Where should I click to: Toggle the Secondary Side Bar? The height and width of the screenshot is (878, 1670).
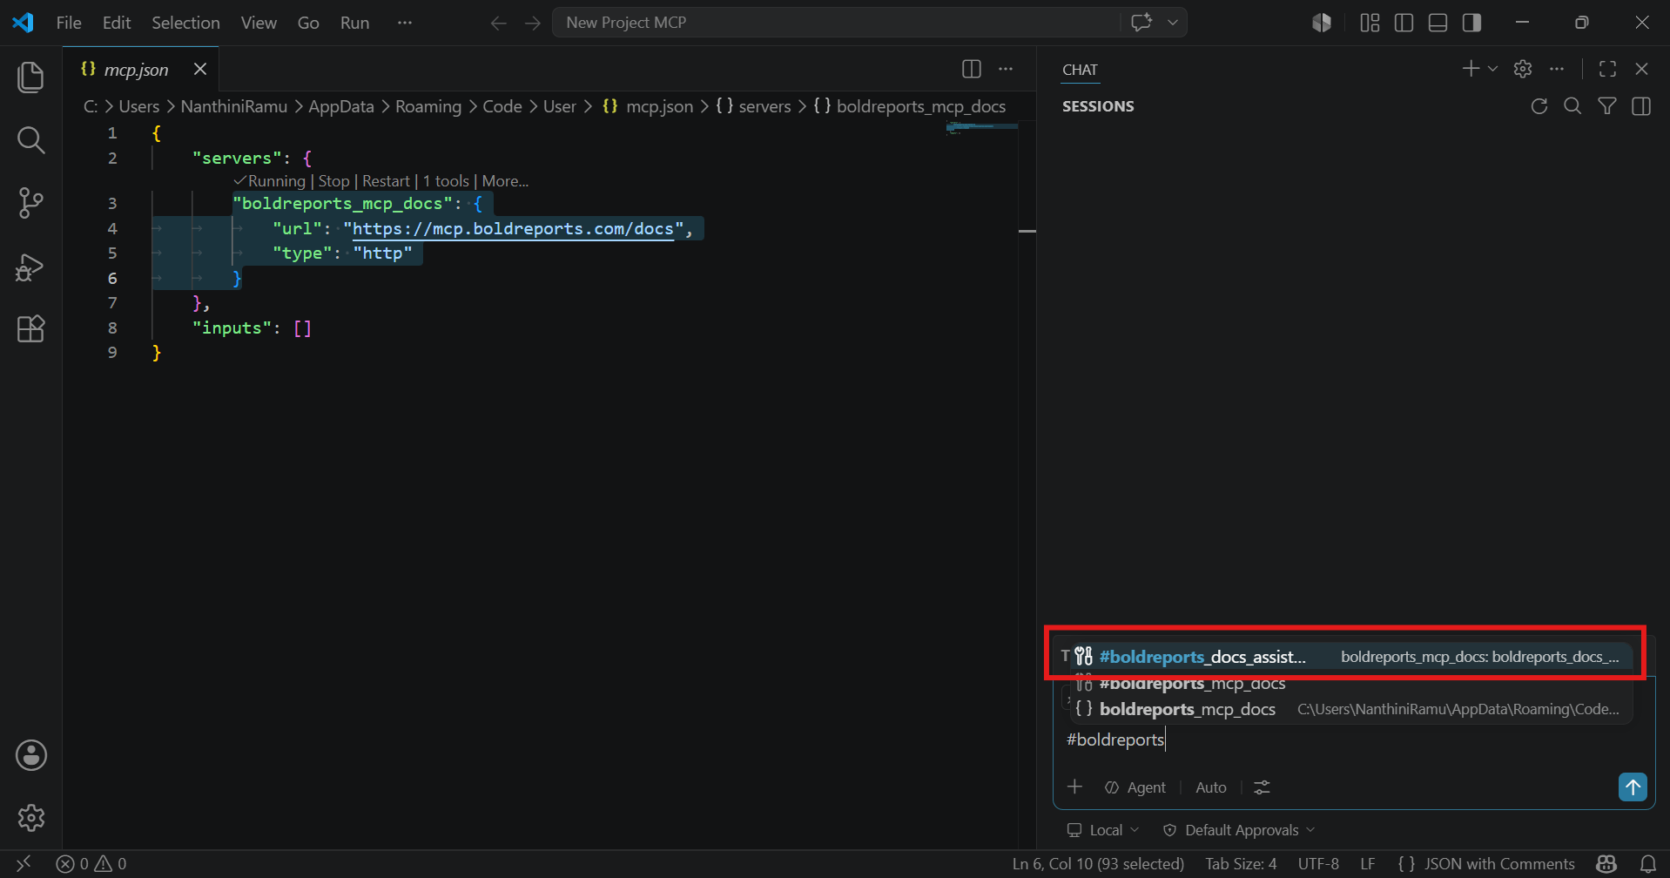1472,23
